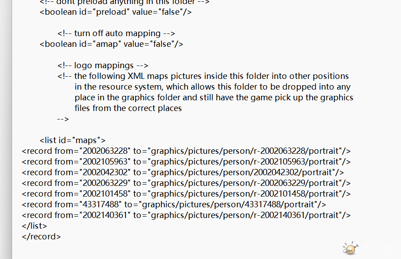
Task: Click the 'logo mappings' comment line
Action: [103, 66]
